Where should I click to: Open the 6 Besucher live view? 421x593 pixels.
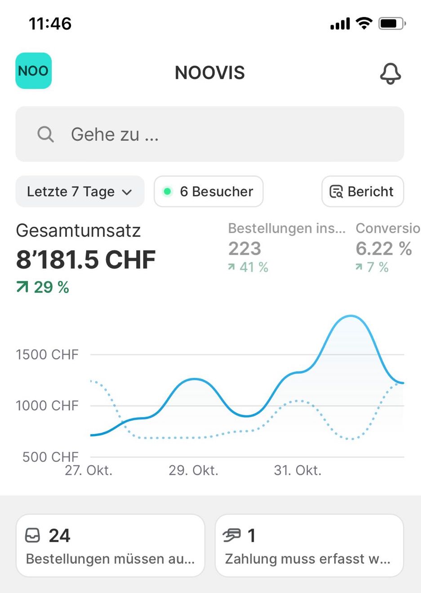(208, 192)
